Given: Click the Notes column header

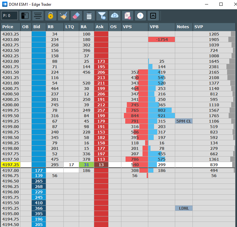Looking at the screenshot, I should pos(184,27).
